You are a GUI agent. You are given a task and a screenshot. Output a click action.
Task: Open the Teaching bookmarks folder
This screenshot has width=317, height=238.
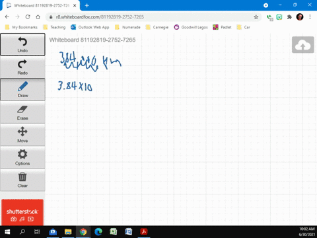click(x=55, y=27)
